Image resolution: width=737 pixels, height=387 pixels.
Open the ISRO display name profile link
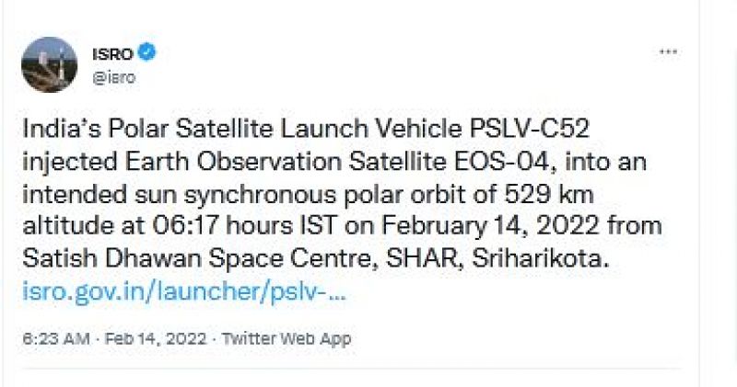pyautogui.click(x=113, y=53)
